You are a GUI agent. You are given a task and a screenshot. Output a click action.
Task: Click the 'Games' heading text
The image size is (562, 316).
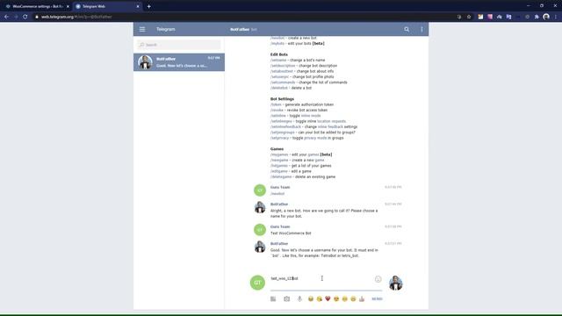click(x=277, y=149)
